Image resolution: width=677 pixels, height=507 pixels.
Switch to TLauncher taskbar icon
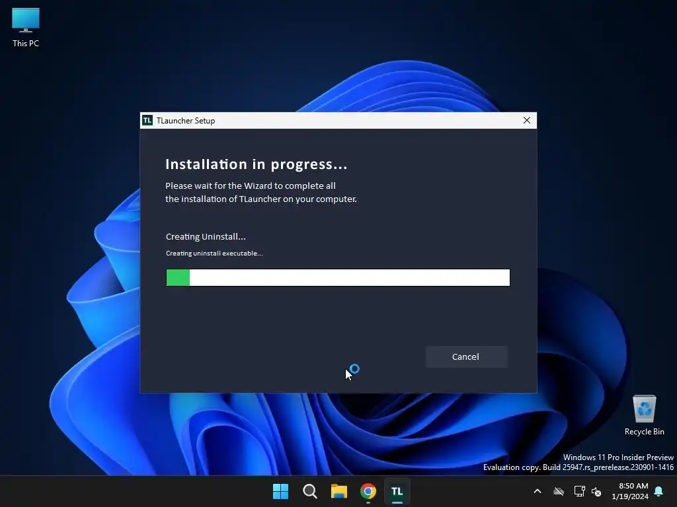pos(397,491)
